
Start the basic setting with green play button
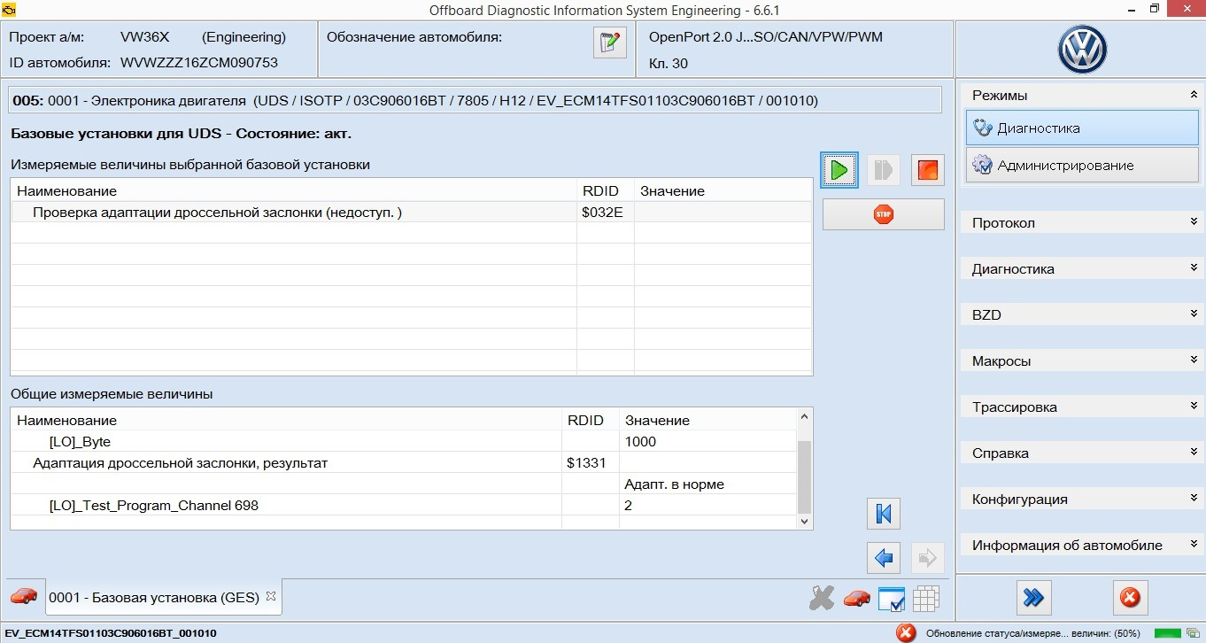pos(839,170)
